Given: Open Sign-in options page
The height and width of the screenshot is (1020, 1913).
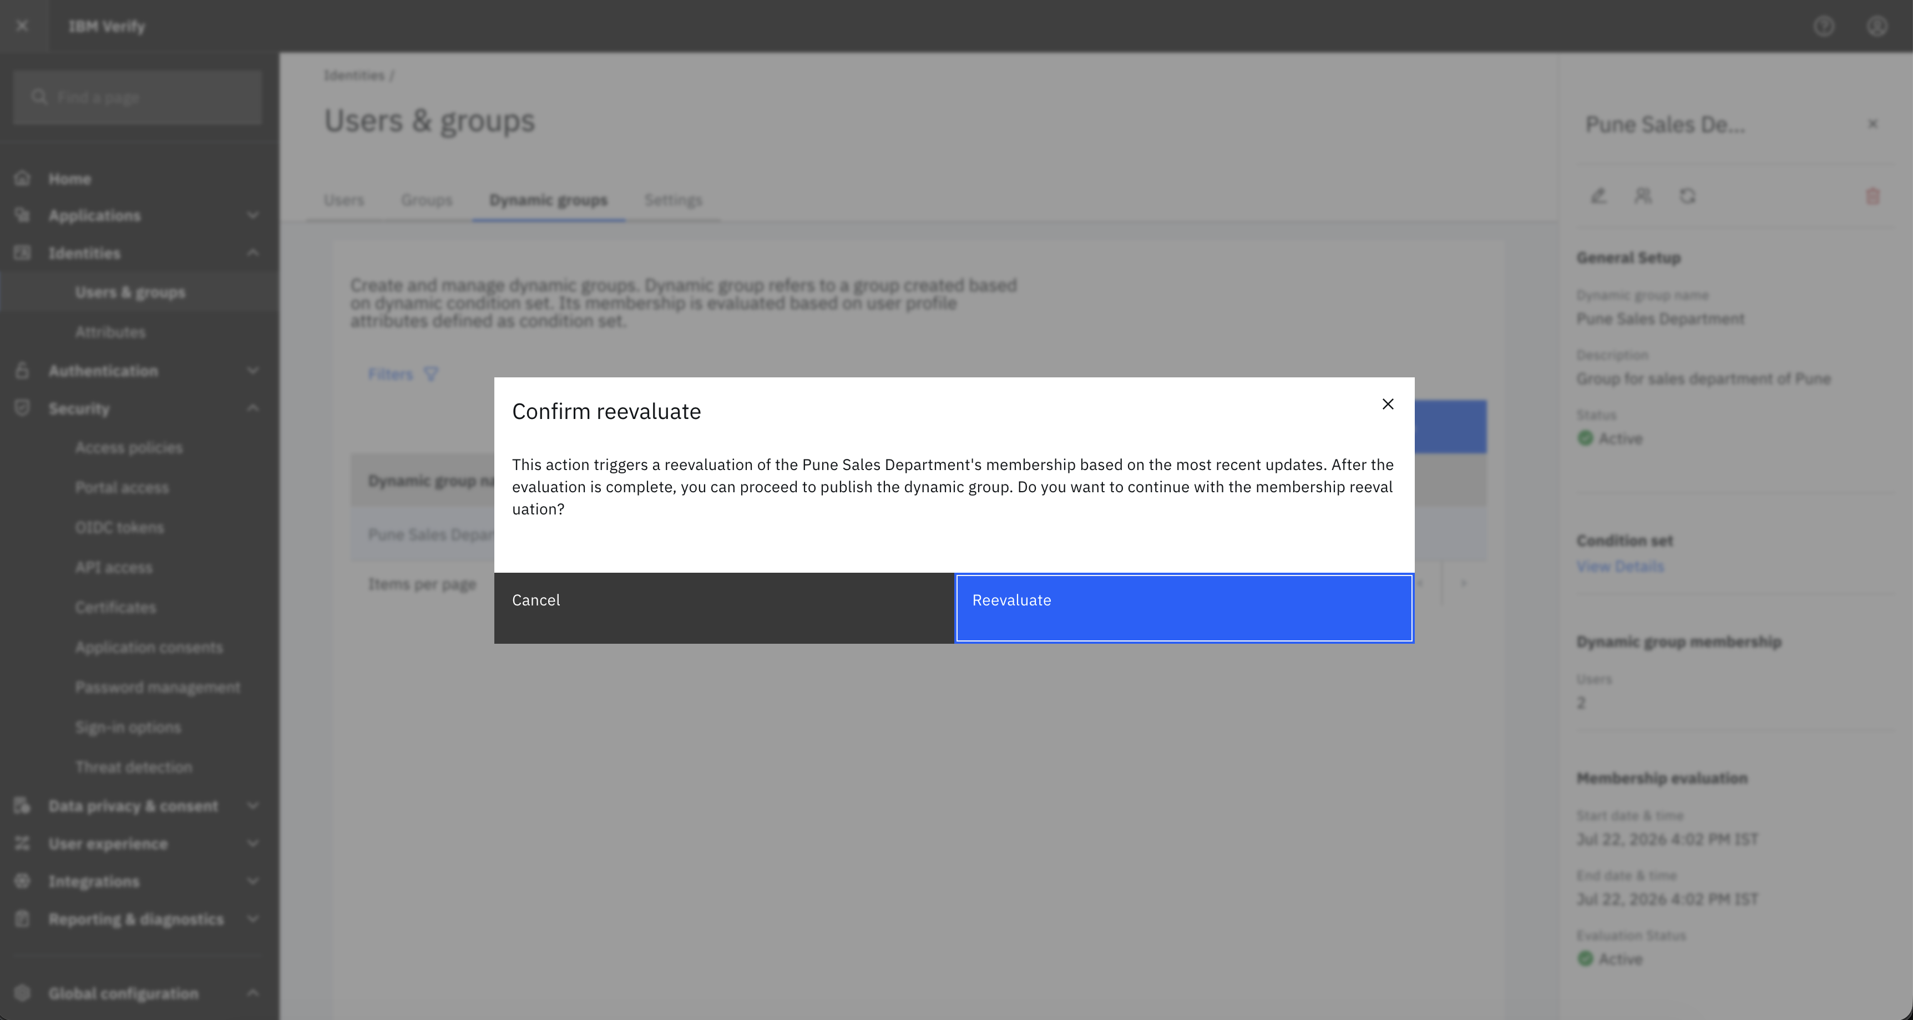Looking at the screenshot, I should 128,728.
